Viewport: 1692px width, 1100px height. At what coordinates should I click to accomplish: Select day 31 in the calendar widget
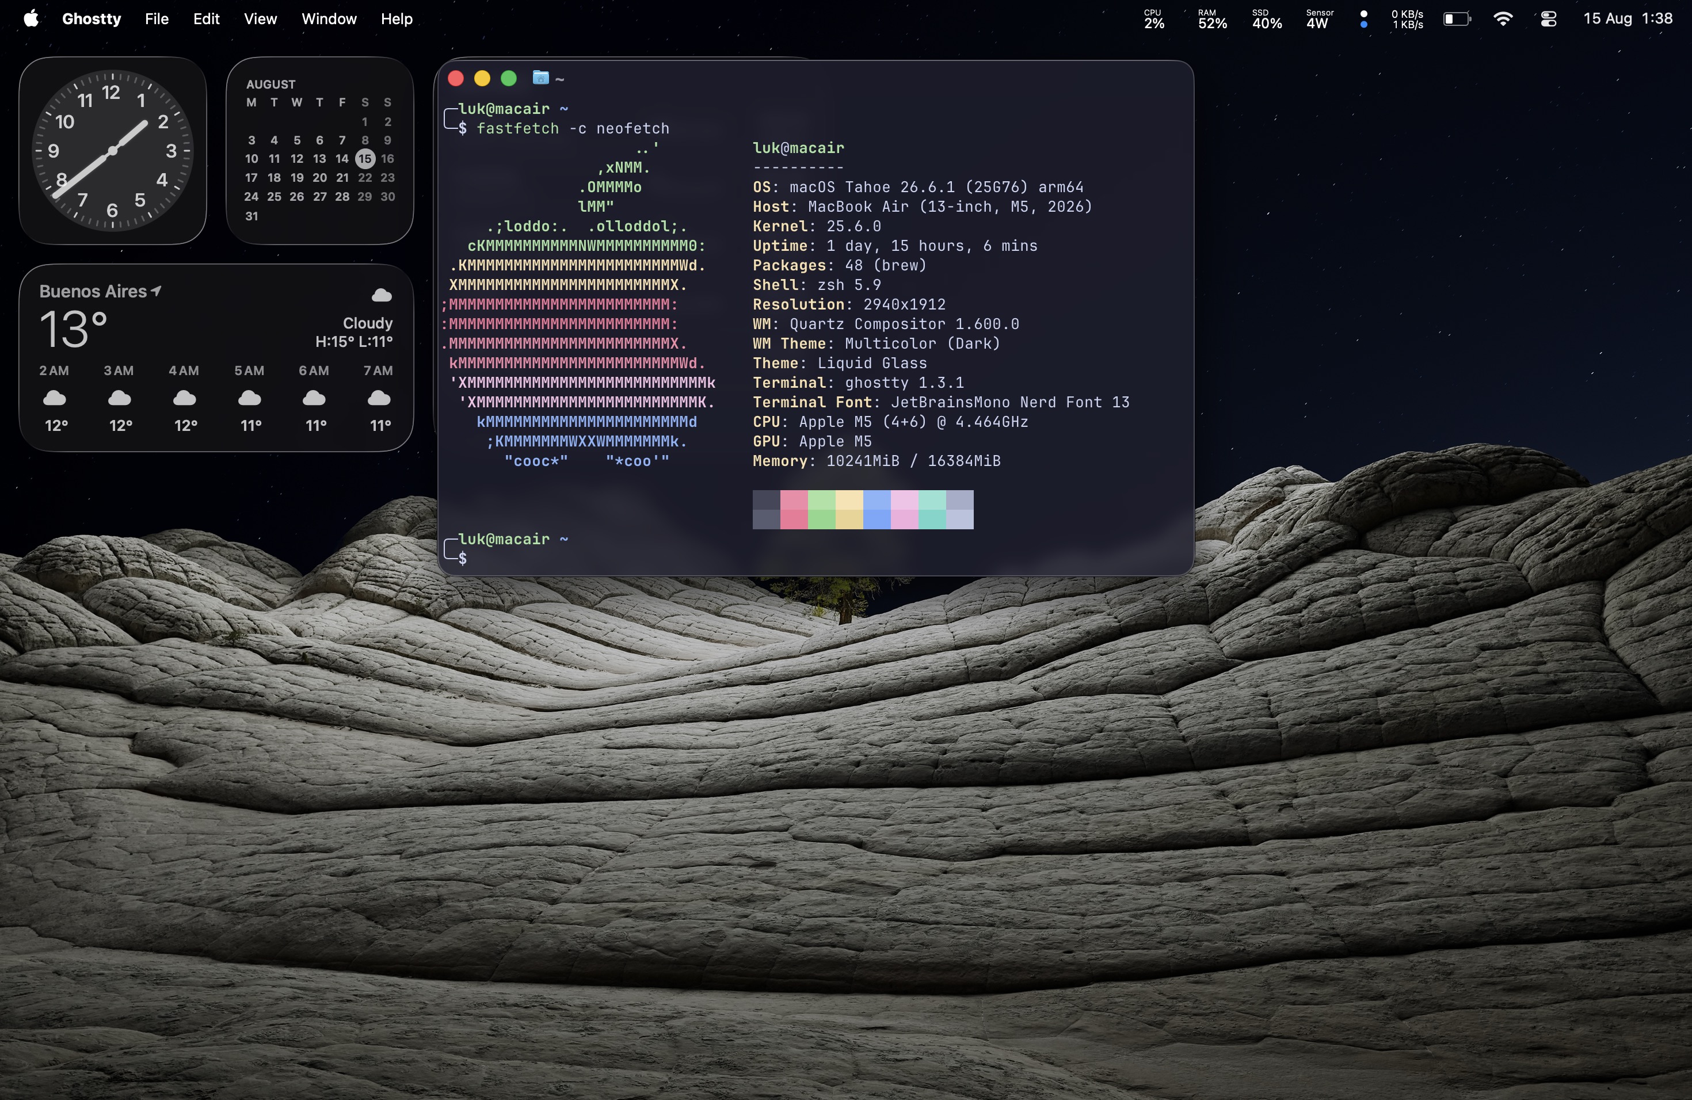click(x=251, y=216)
